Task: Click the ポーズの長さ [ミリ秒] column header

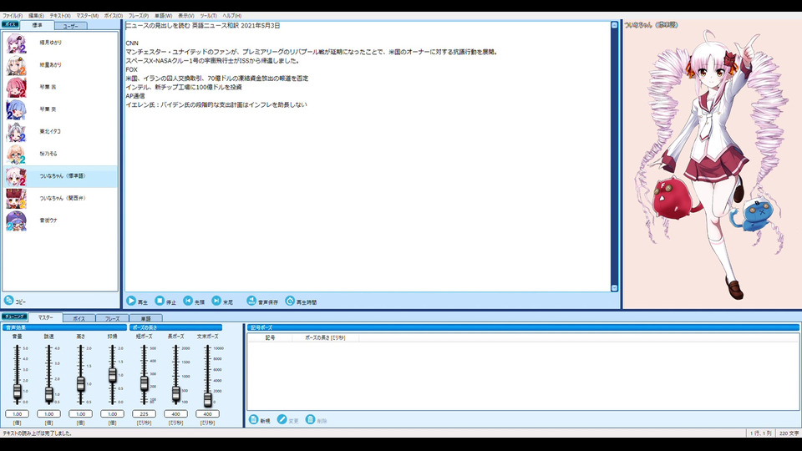Action: coord(325,337)
